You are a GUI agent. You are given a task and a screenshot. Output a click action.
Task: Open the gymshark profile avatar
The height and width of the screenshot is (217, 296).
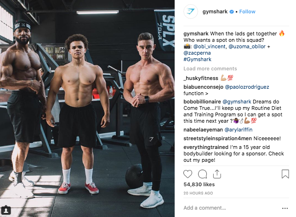191,11
